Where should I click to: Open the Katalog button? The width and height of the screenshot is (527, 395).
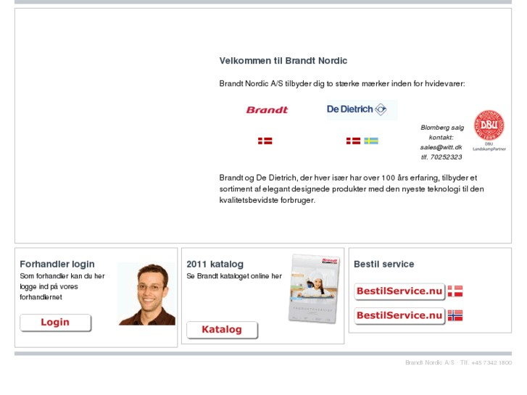(222, 330)
